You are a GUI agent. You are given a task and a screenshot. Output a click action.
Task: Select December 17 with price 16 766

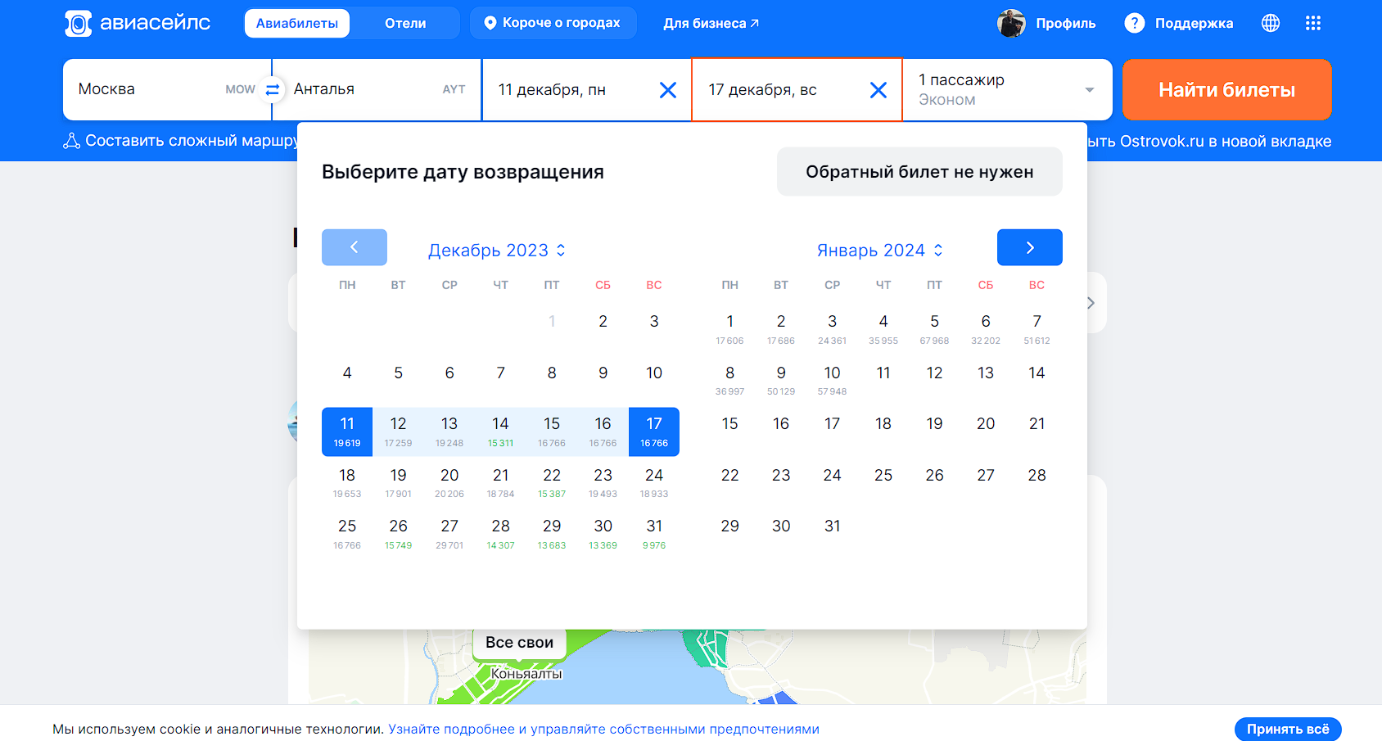pos(654,431)
